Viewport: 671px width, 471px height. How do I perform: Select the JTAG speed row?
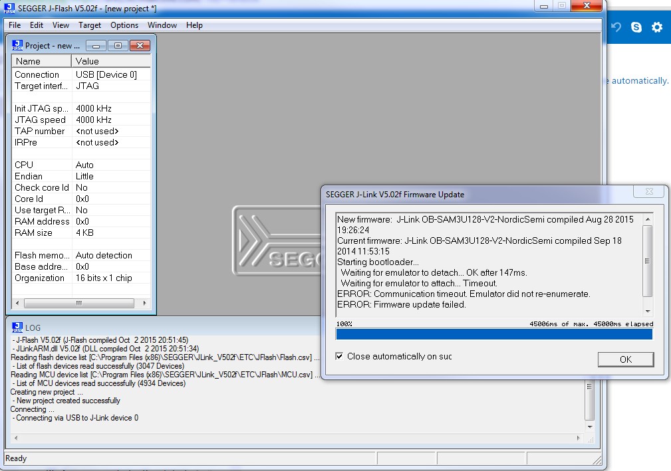tap(81, 120)
